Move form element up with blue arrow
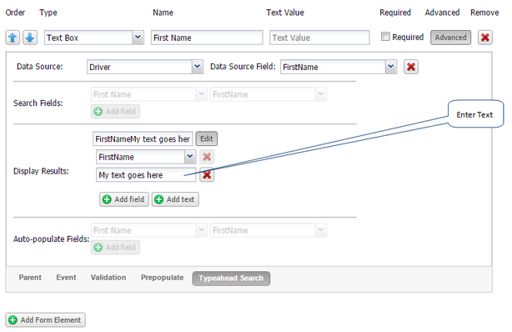This screenshot has height=332, width=512. (x=13, y=38)
